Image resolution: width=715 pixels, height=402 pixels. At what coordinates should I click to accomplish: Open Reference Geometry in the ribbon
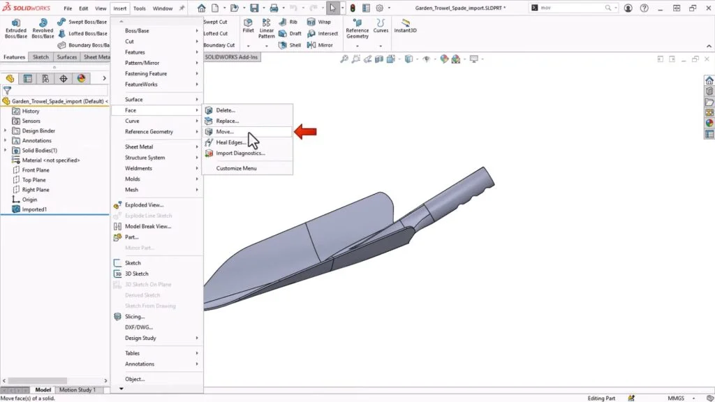pos(357,29)
